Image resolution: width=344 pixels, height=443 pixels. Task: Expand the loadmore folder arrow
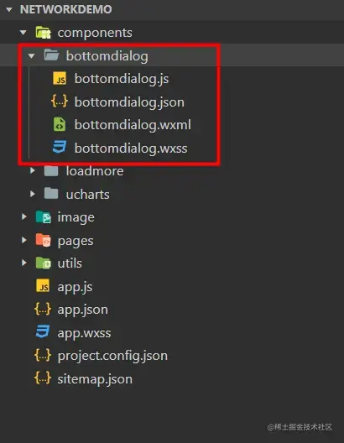tap(33, 170)
